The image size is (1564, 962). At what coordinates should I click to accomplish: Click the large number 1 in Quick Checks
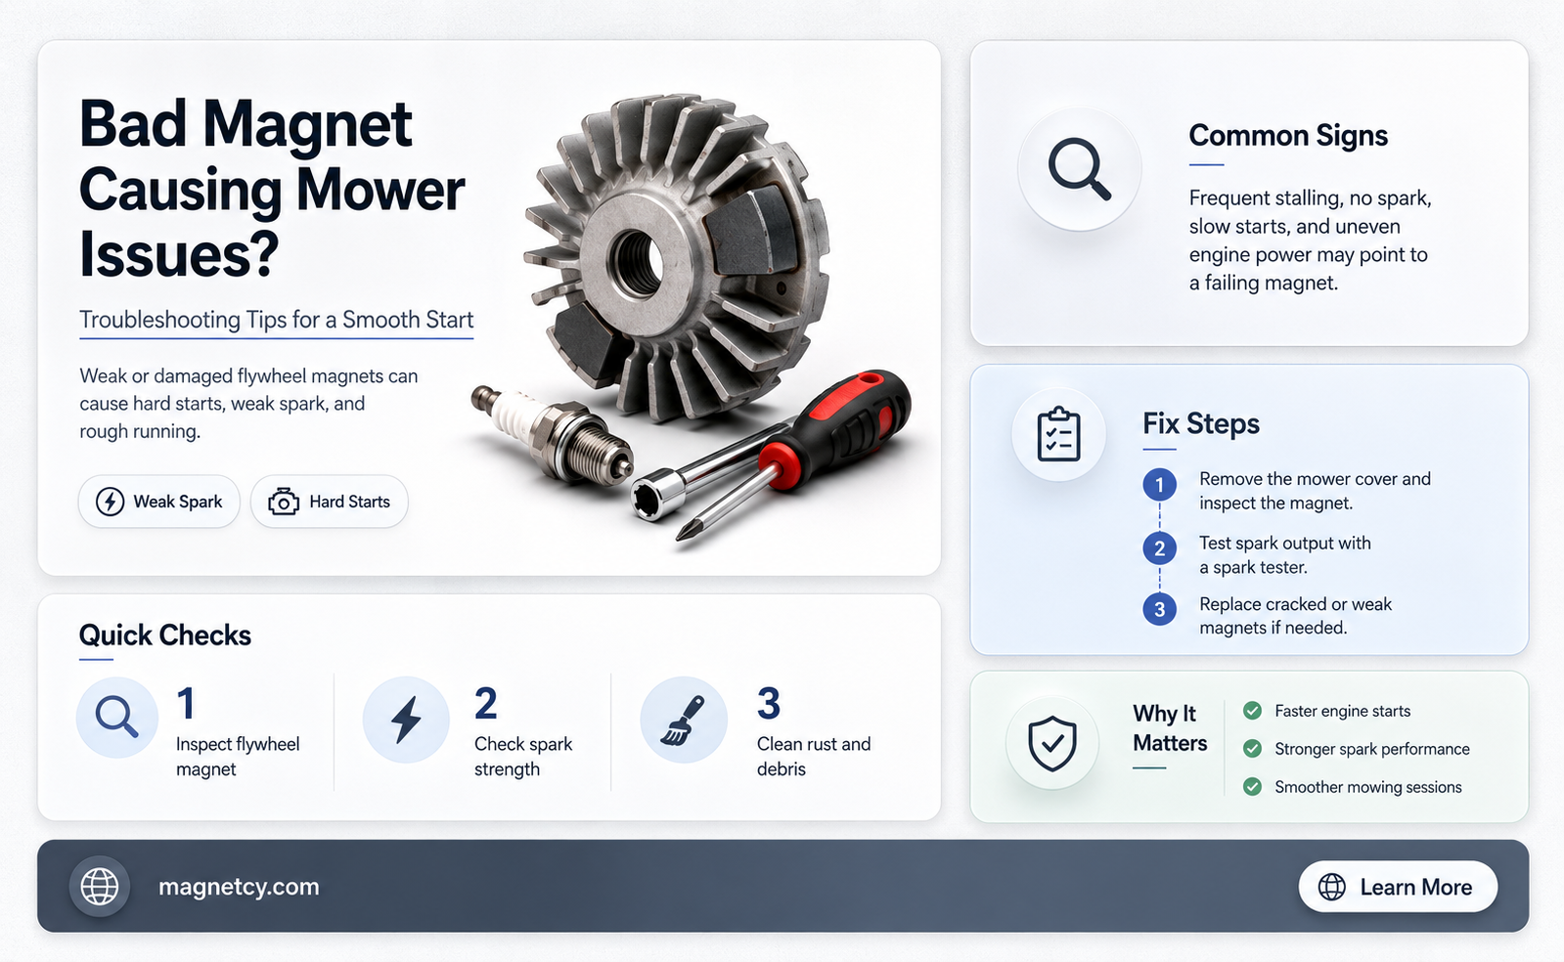(186, 703)
